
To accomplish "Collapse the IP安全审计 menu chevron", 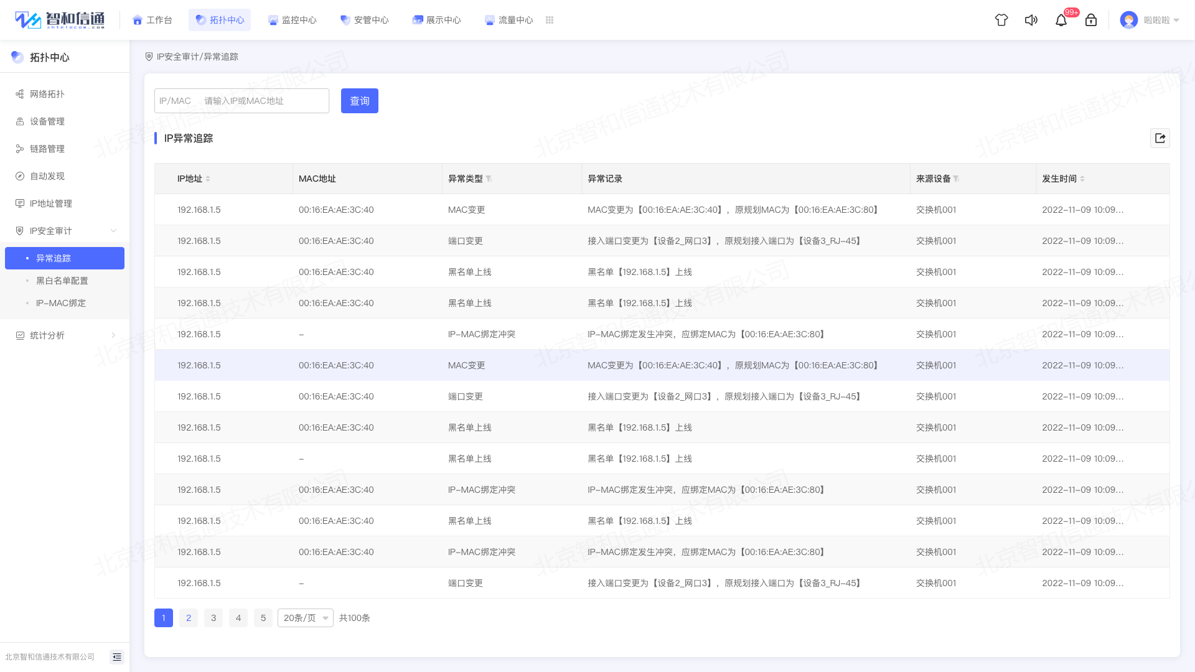I will click(113, 231).
